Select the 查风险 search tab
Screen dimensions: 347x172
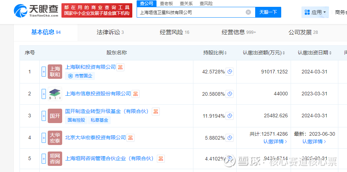(206, 3)
